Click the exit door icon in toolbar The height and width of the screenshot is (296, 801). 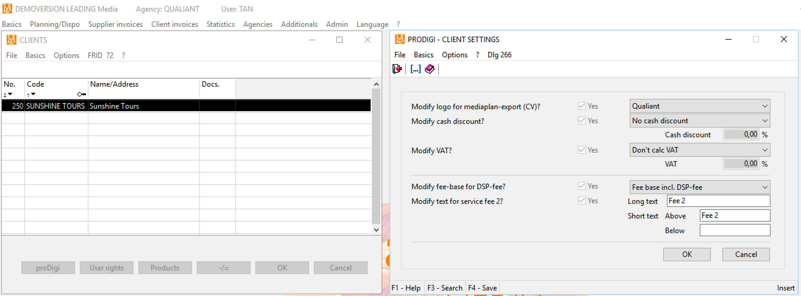397,69
